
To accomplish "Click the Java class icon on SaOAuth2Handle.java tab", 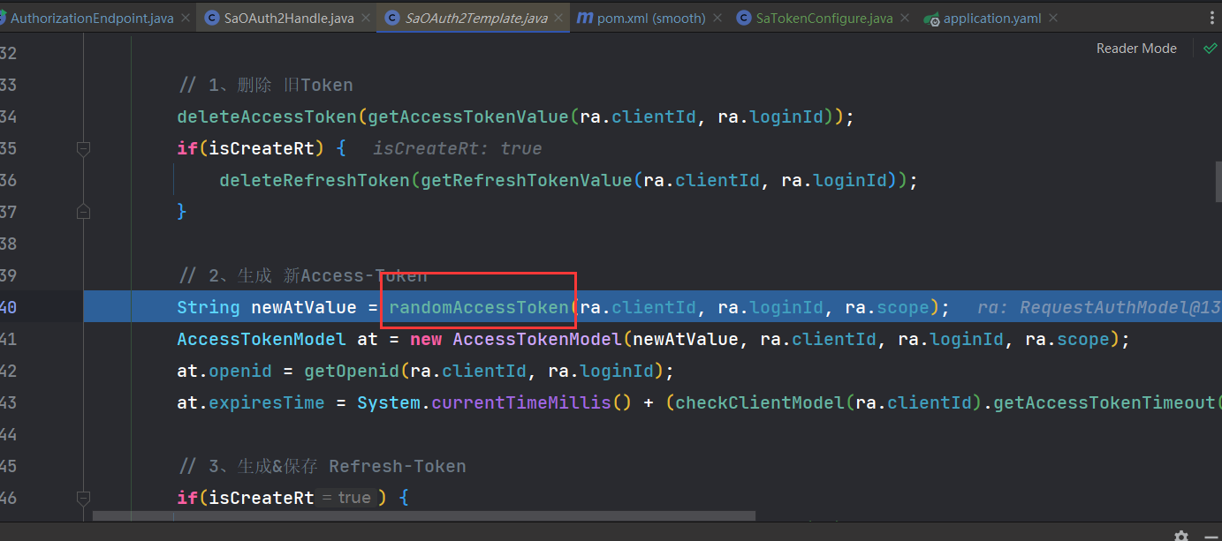I will [210, 17].
